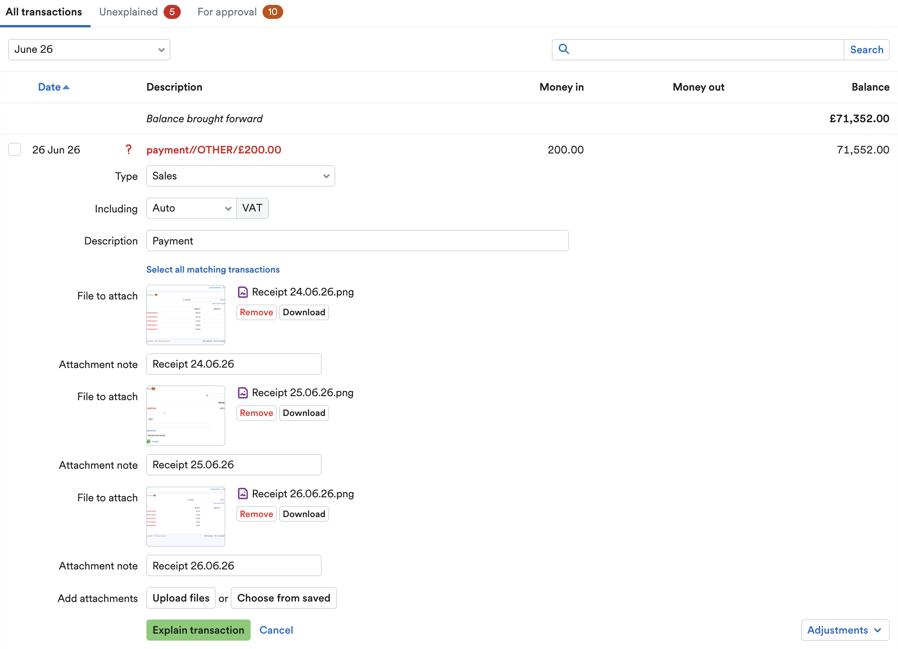Download Receipt 24.06.26.png
The height and width of the screenshot is (649, 898).
pyautogui.click(x=304, y=312)
